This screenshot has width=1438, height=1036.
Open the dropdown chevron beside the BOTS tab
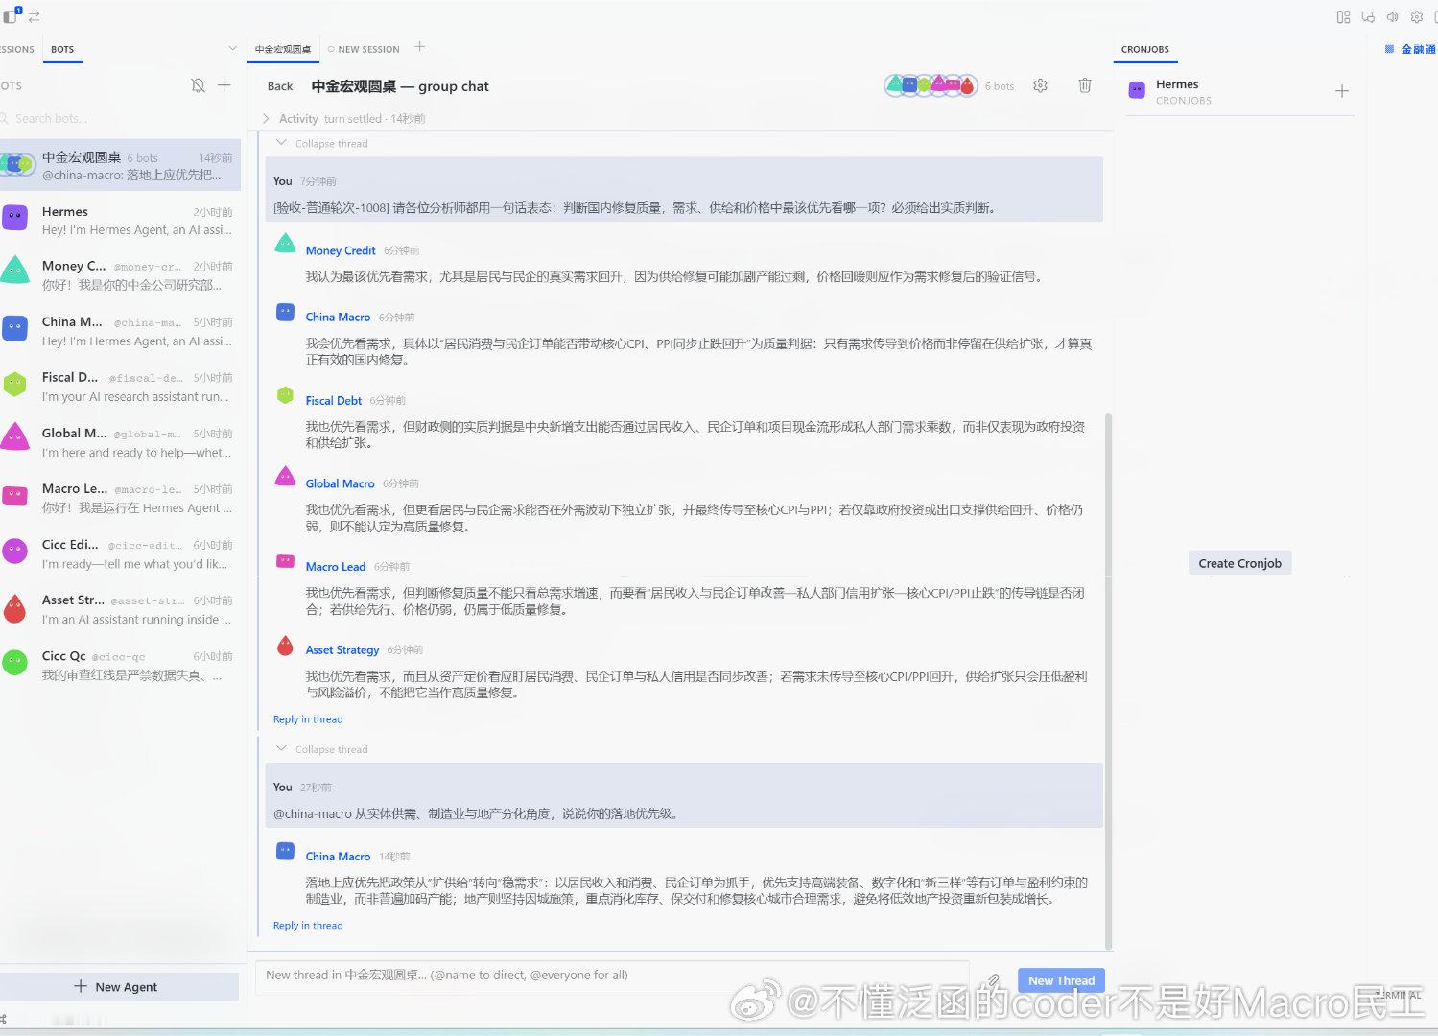[232, 48]
